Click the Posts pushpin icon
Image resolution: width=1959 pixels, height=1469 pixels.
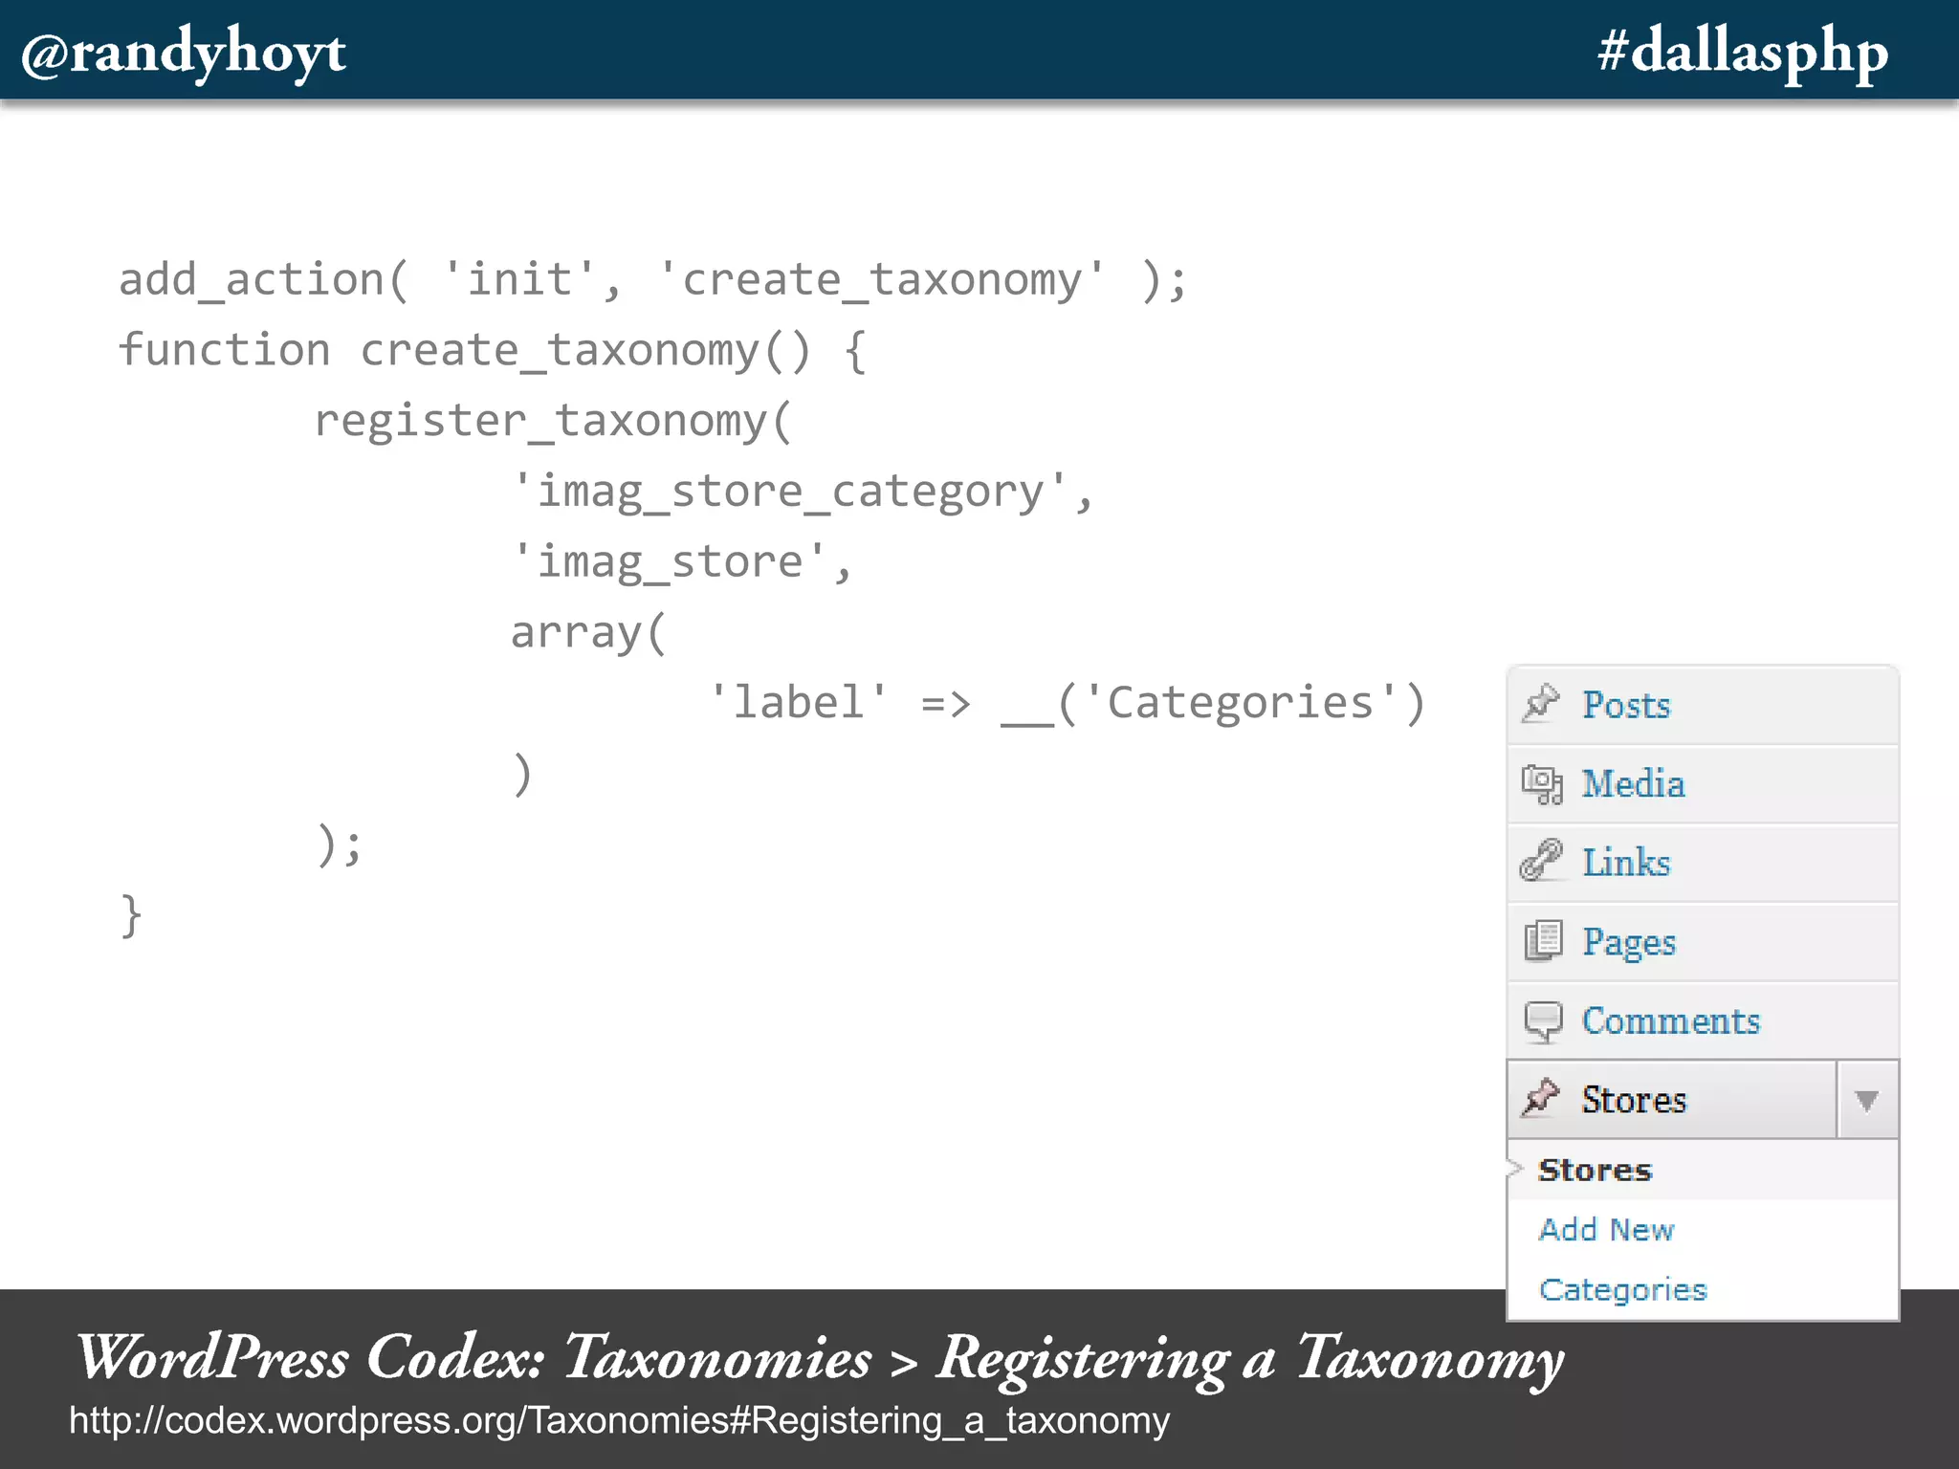tap(1541, 704)
